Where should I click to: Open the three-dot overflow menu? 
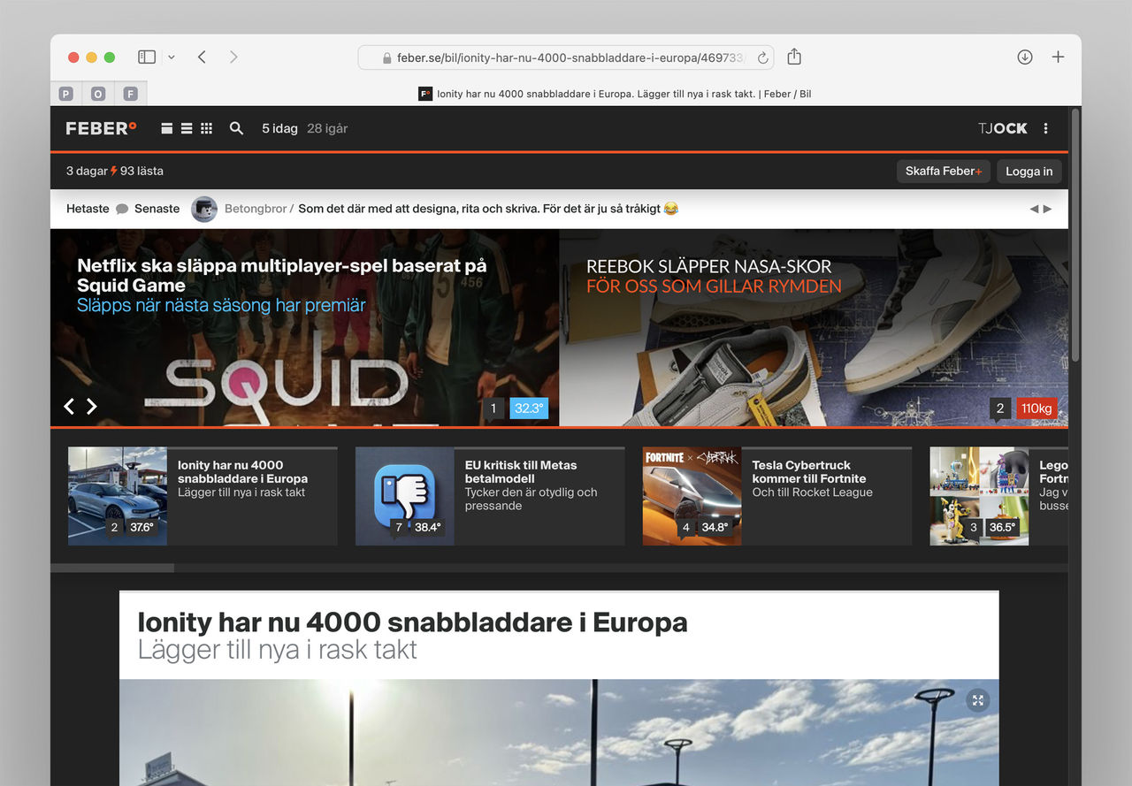pos(1045,128)
